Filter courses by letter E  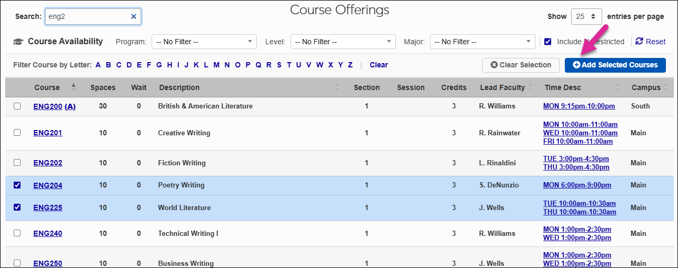[139, 65]
